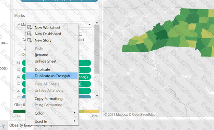Open the mark type dropdown arrow

90,25
